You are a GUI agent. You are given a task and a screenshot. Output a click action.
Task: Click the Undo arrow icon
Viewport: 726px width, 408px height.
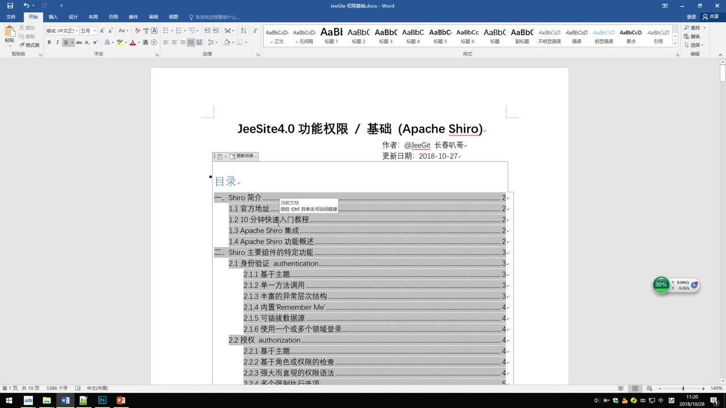click(x=26, y=6)
